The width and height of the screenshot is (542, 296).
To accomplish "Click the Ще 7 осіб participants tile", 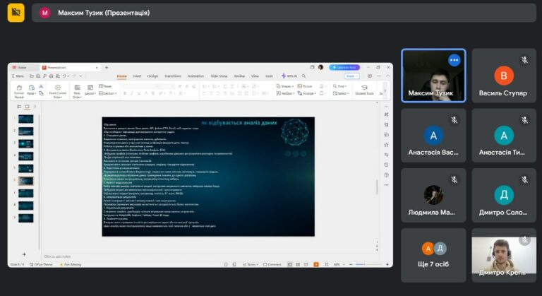I will (433, 255).
